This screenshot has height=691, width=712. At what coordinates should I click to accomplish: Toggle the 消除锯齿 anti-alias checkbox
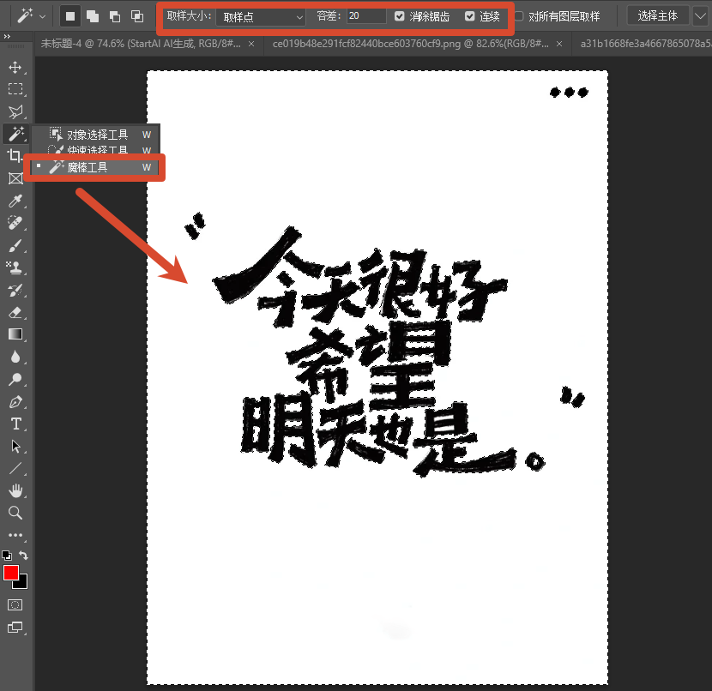tap(399, 16)
